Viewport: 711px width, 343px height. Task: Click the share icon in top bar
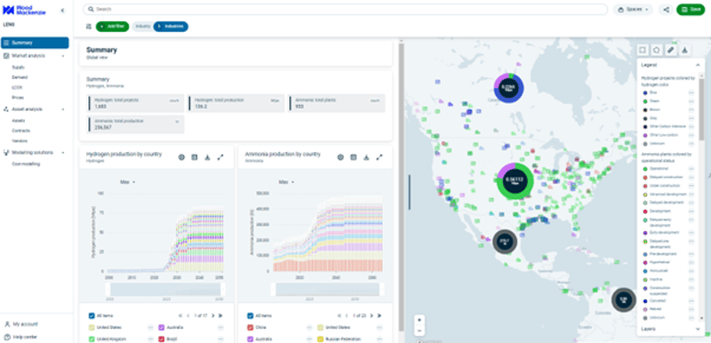click(x=666, y=10)
